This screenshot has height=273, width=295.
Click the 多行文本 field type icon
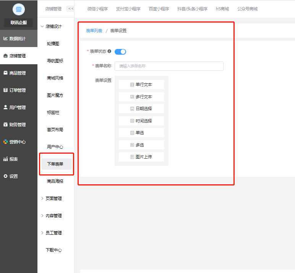click(x=132, y=97)
